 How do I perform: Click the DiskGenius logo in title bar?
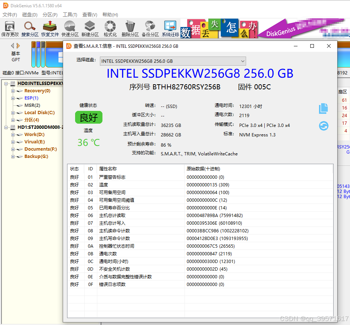(x=5, y=5)
